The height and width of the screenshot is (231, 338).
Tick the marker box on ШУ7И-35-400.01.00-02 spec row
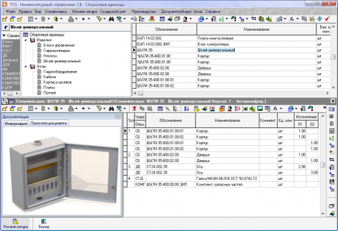tap(125, 137)
